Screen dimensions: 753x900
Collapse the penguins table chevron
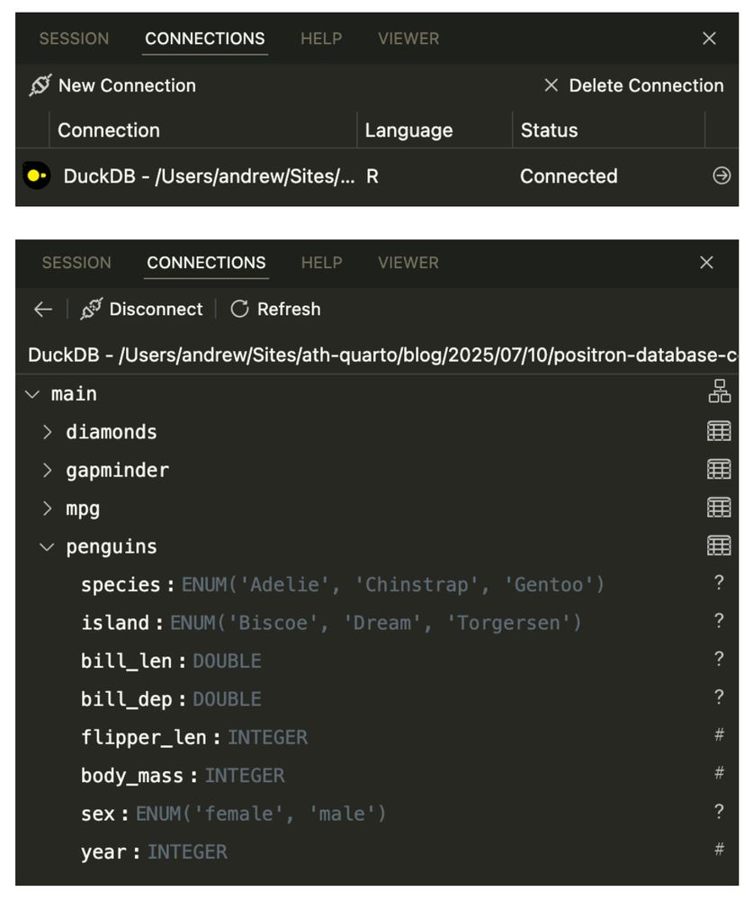tap(47, 547)
